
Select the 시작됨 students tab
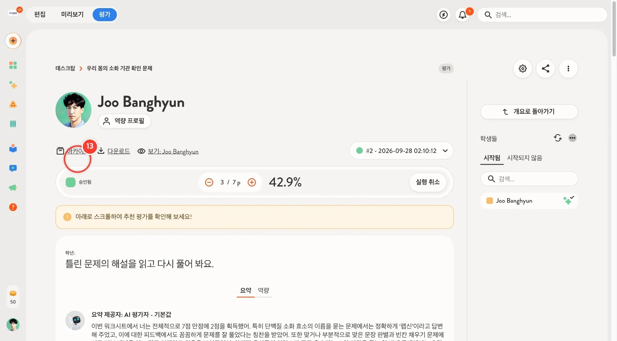(x=492, y=158)
